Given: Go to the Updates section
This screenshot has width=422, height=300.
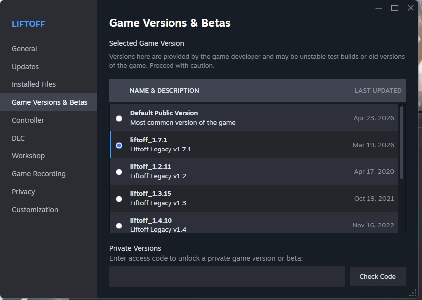Looking at the screenshot, I should (25, 67).
